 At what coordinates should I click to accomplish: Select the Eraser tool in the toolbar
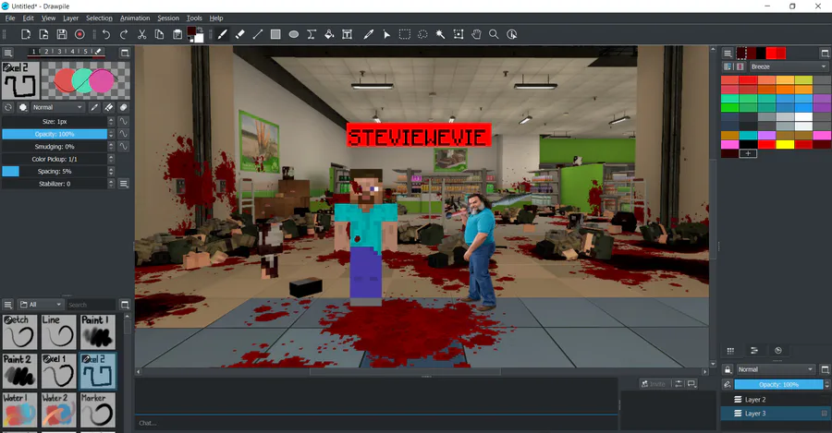point(239,34)
